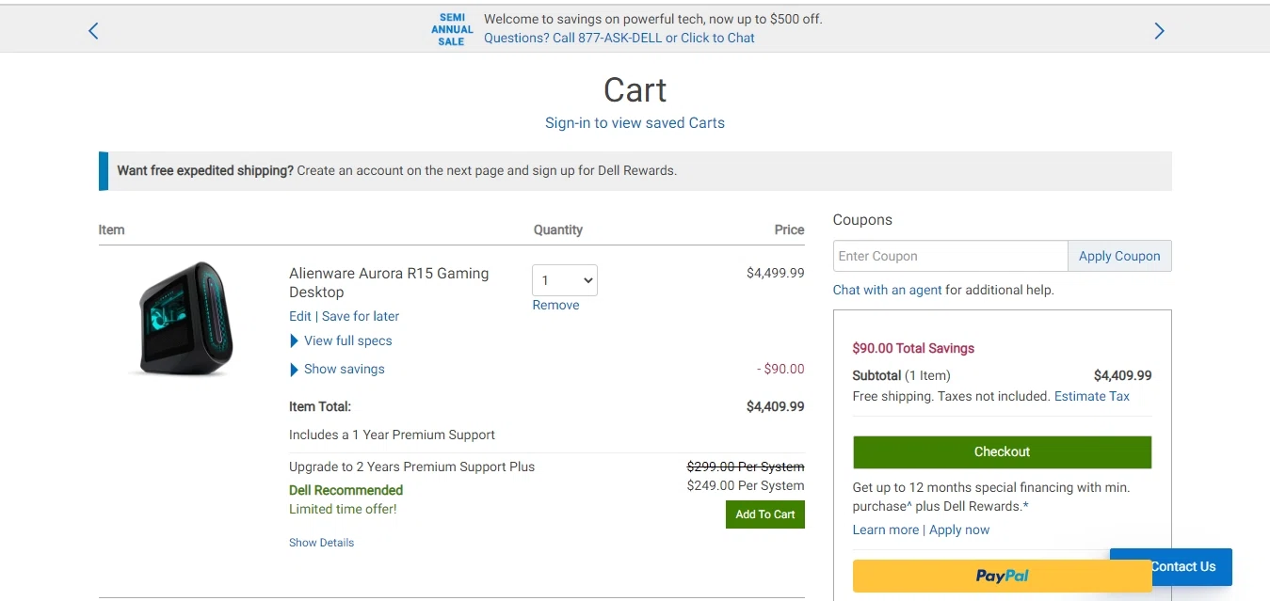Click the $4,499.99 item price
Screen dimensions: 1270x601
[776, 273]
